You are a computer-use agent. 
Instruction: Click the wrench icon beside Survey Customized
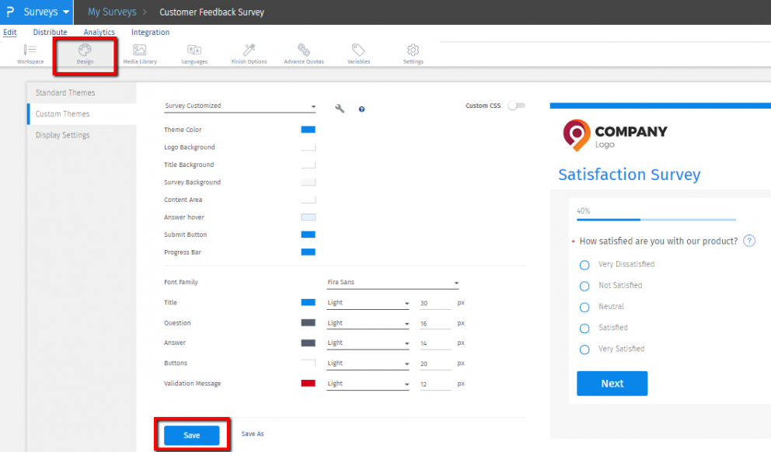(x=339, y=109)
